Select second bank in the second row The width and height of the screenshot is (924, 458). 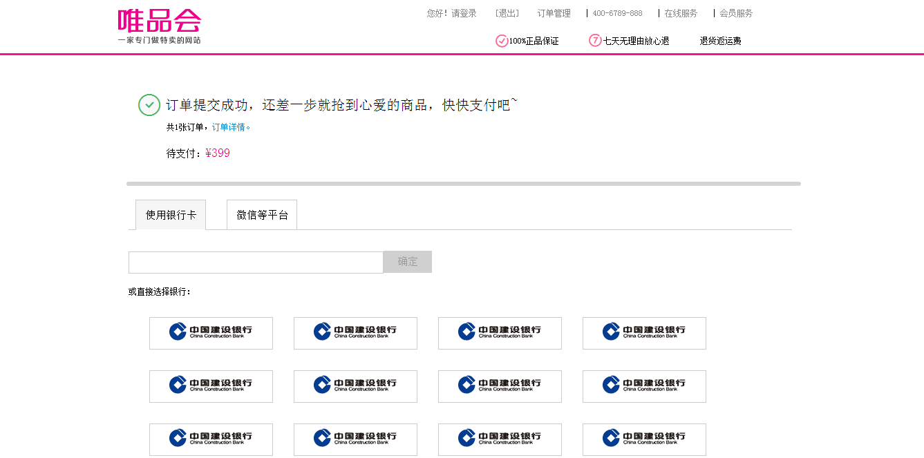pos(355,386)
